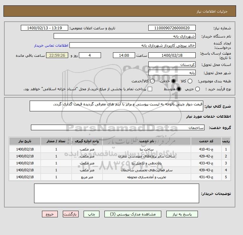243x235 pixels.
Task: Click the بازگشت back button
Action: (70, 214)
